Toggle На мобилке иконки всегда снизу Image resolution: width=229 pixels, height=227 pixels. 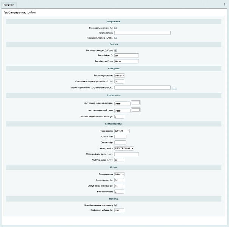tap(115, 205)
